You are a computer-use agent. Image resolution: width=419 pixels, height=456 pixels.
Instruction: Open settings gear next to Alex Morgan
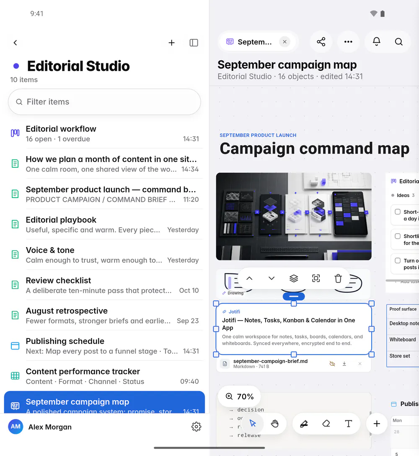tap(196, 427)
